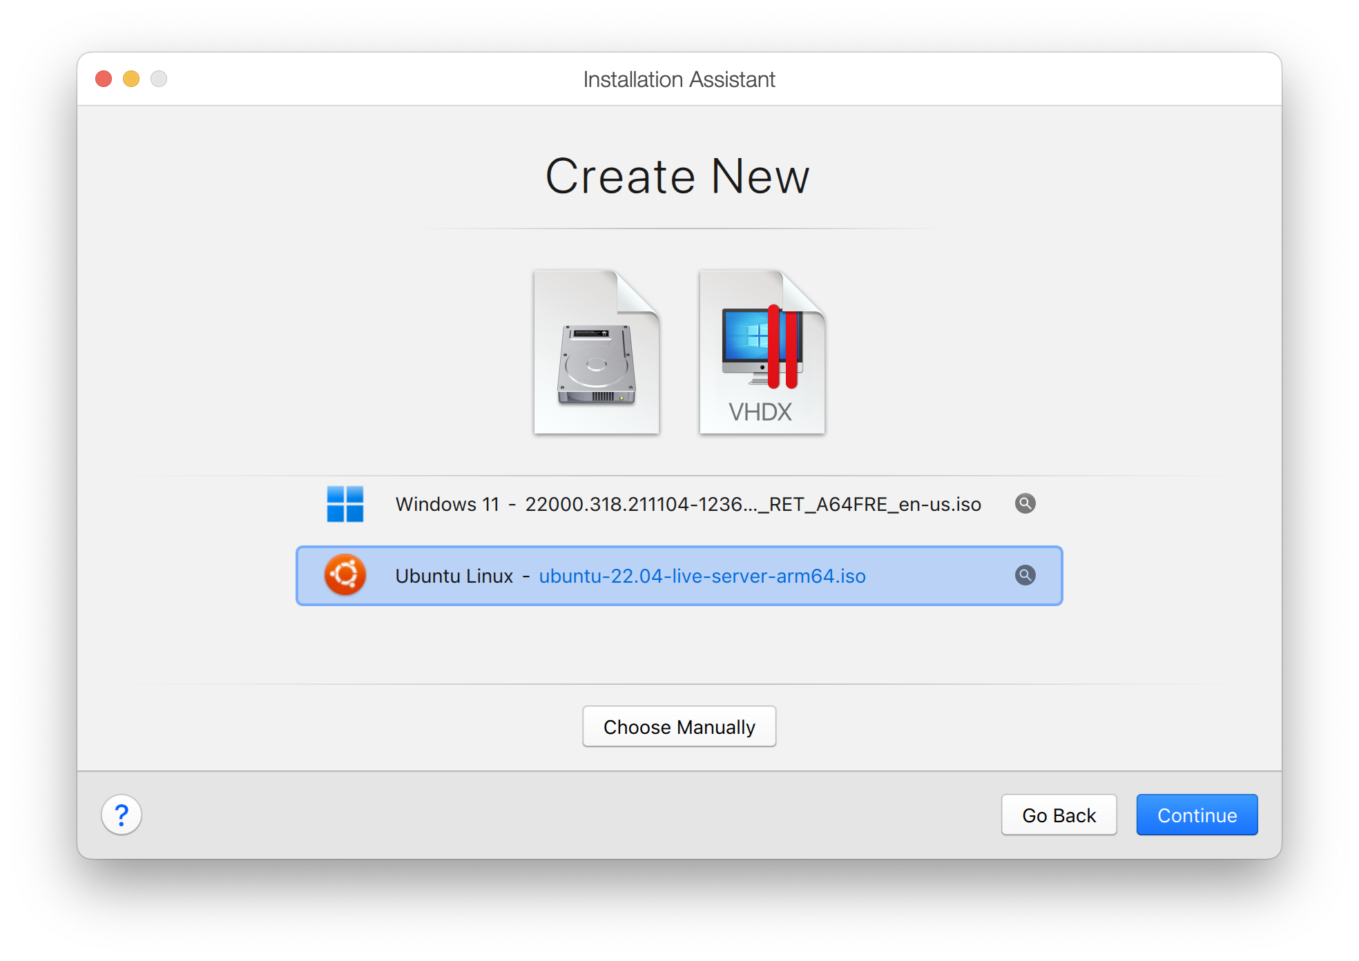Click the Choose Manually button
Screen dimensions: 1359x961
click(679, 726)
